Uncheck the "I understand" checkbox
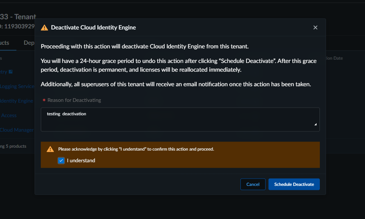The image size is (365, 219). point(61,160)
